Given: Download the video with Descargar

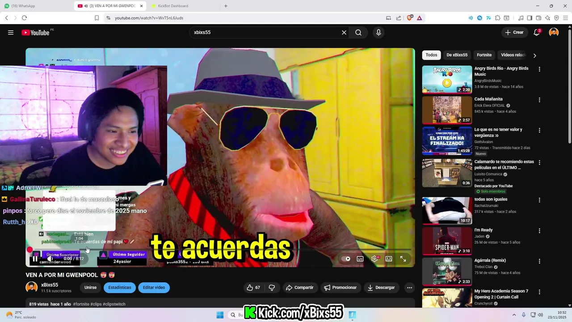Looking at the screenshot, I should tap(381, 288).
